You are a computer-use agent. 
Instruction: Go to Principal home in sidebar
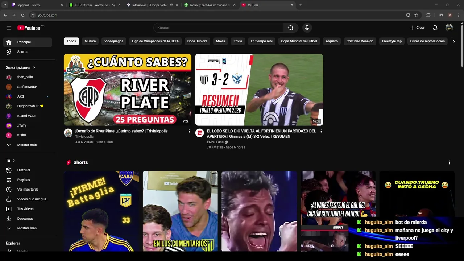click(28, 42)
